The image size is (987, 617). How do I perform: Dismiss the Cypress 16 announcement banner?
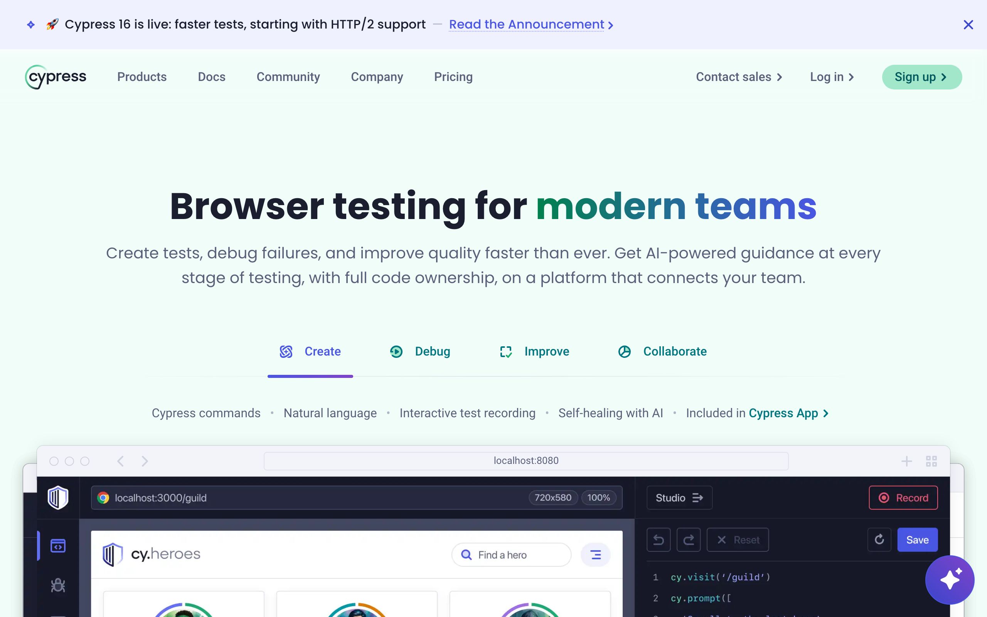coord(968,25)
